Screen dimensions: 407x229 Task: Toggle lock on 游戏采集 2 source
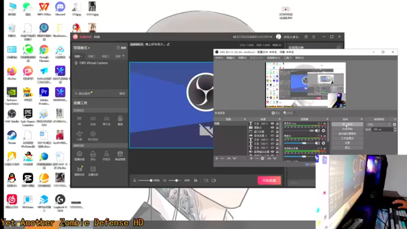pos(277,136)
